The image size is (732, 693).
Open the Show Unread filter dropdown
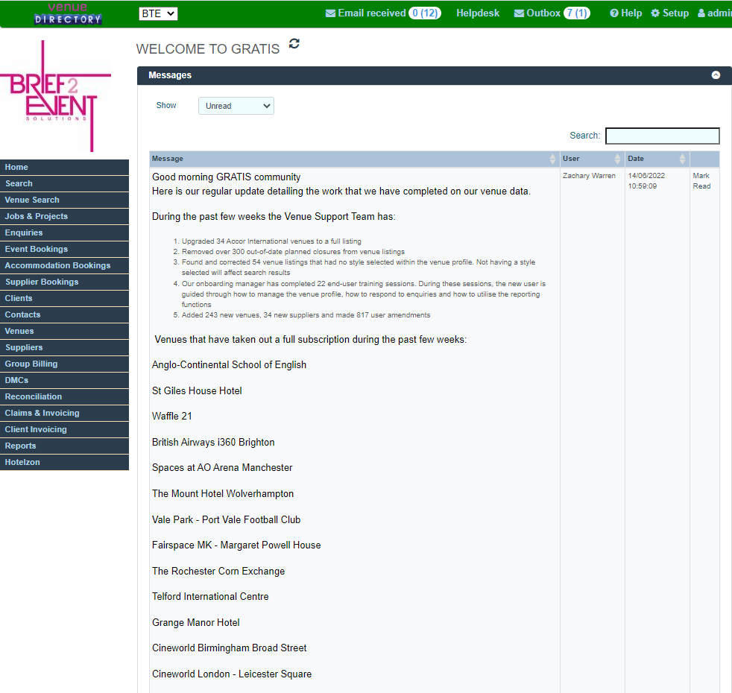(236, 106)
